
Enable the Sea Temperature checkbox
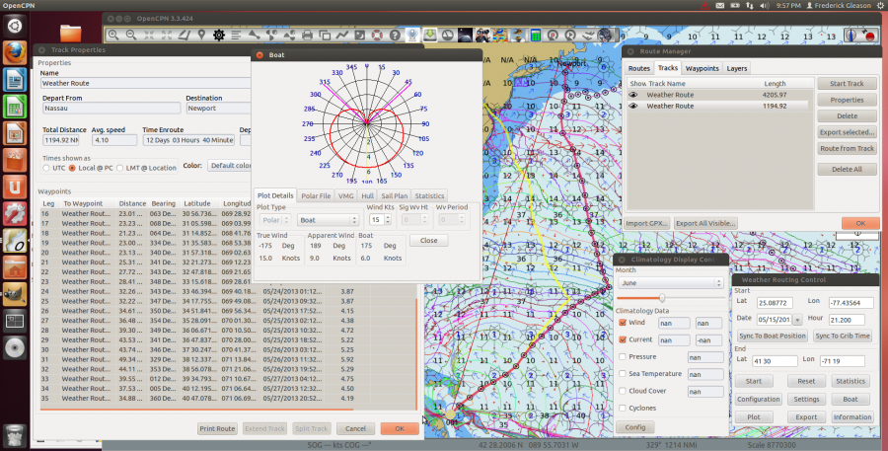click(623, 374)
